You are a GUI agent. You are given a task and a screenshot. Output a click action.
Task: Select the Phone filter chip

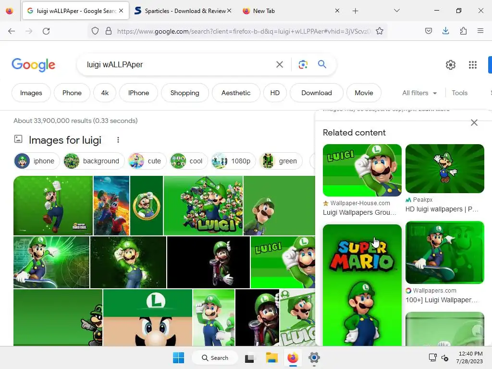point(72,93)
